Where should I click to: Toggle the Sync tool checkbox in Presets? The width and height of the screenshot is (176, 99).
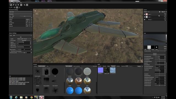click(x=92, y=66)
